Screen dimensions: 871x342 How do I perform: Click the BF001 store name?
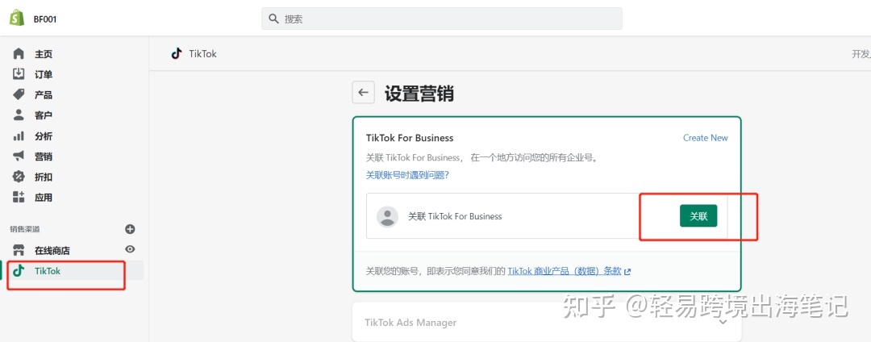[45, 19]
